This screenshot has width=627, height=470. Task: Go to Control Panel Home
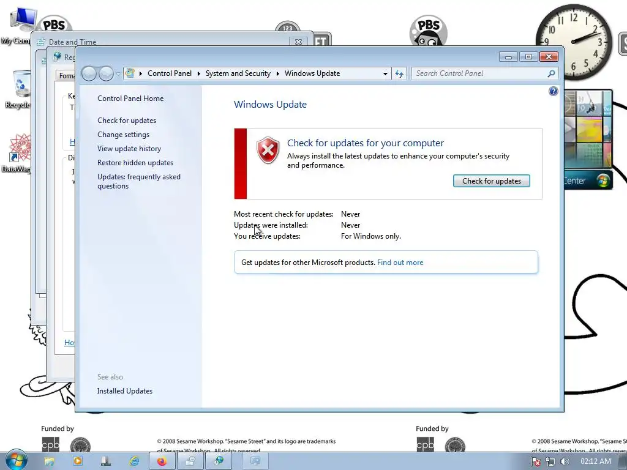coord(130,99)
